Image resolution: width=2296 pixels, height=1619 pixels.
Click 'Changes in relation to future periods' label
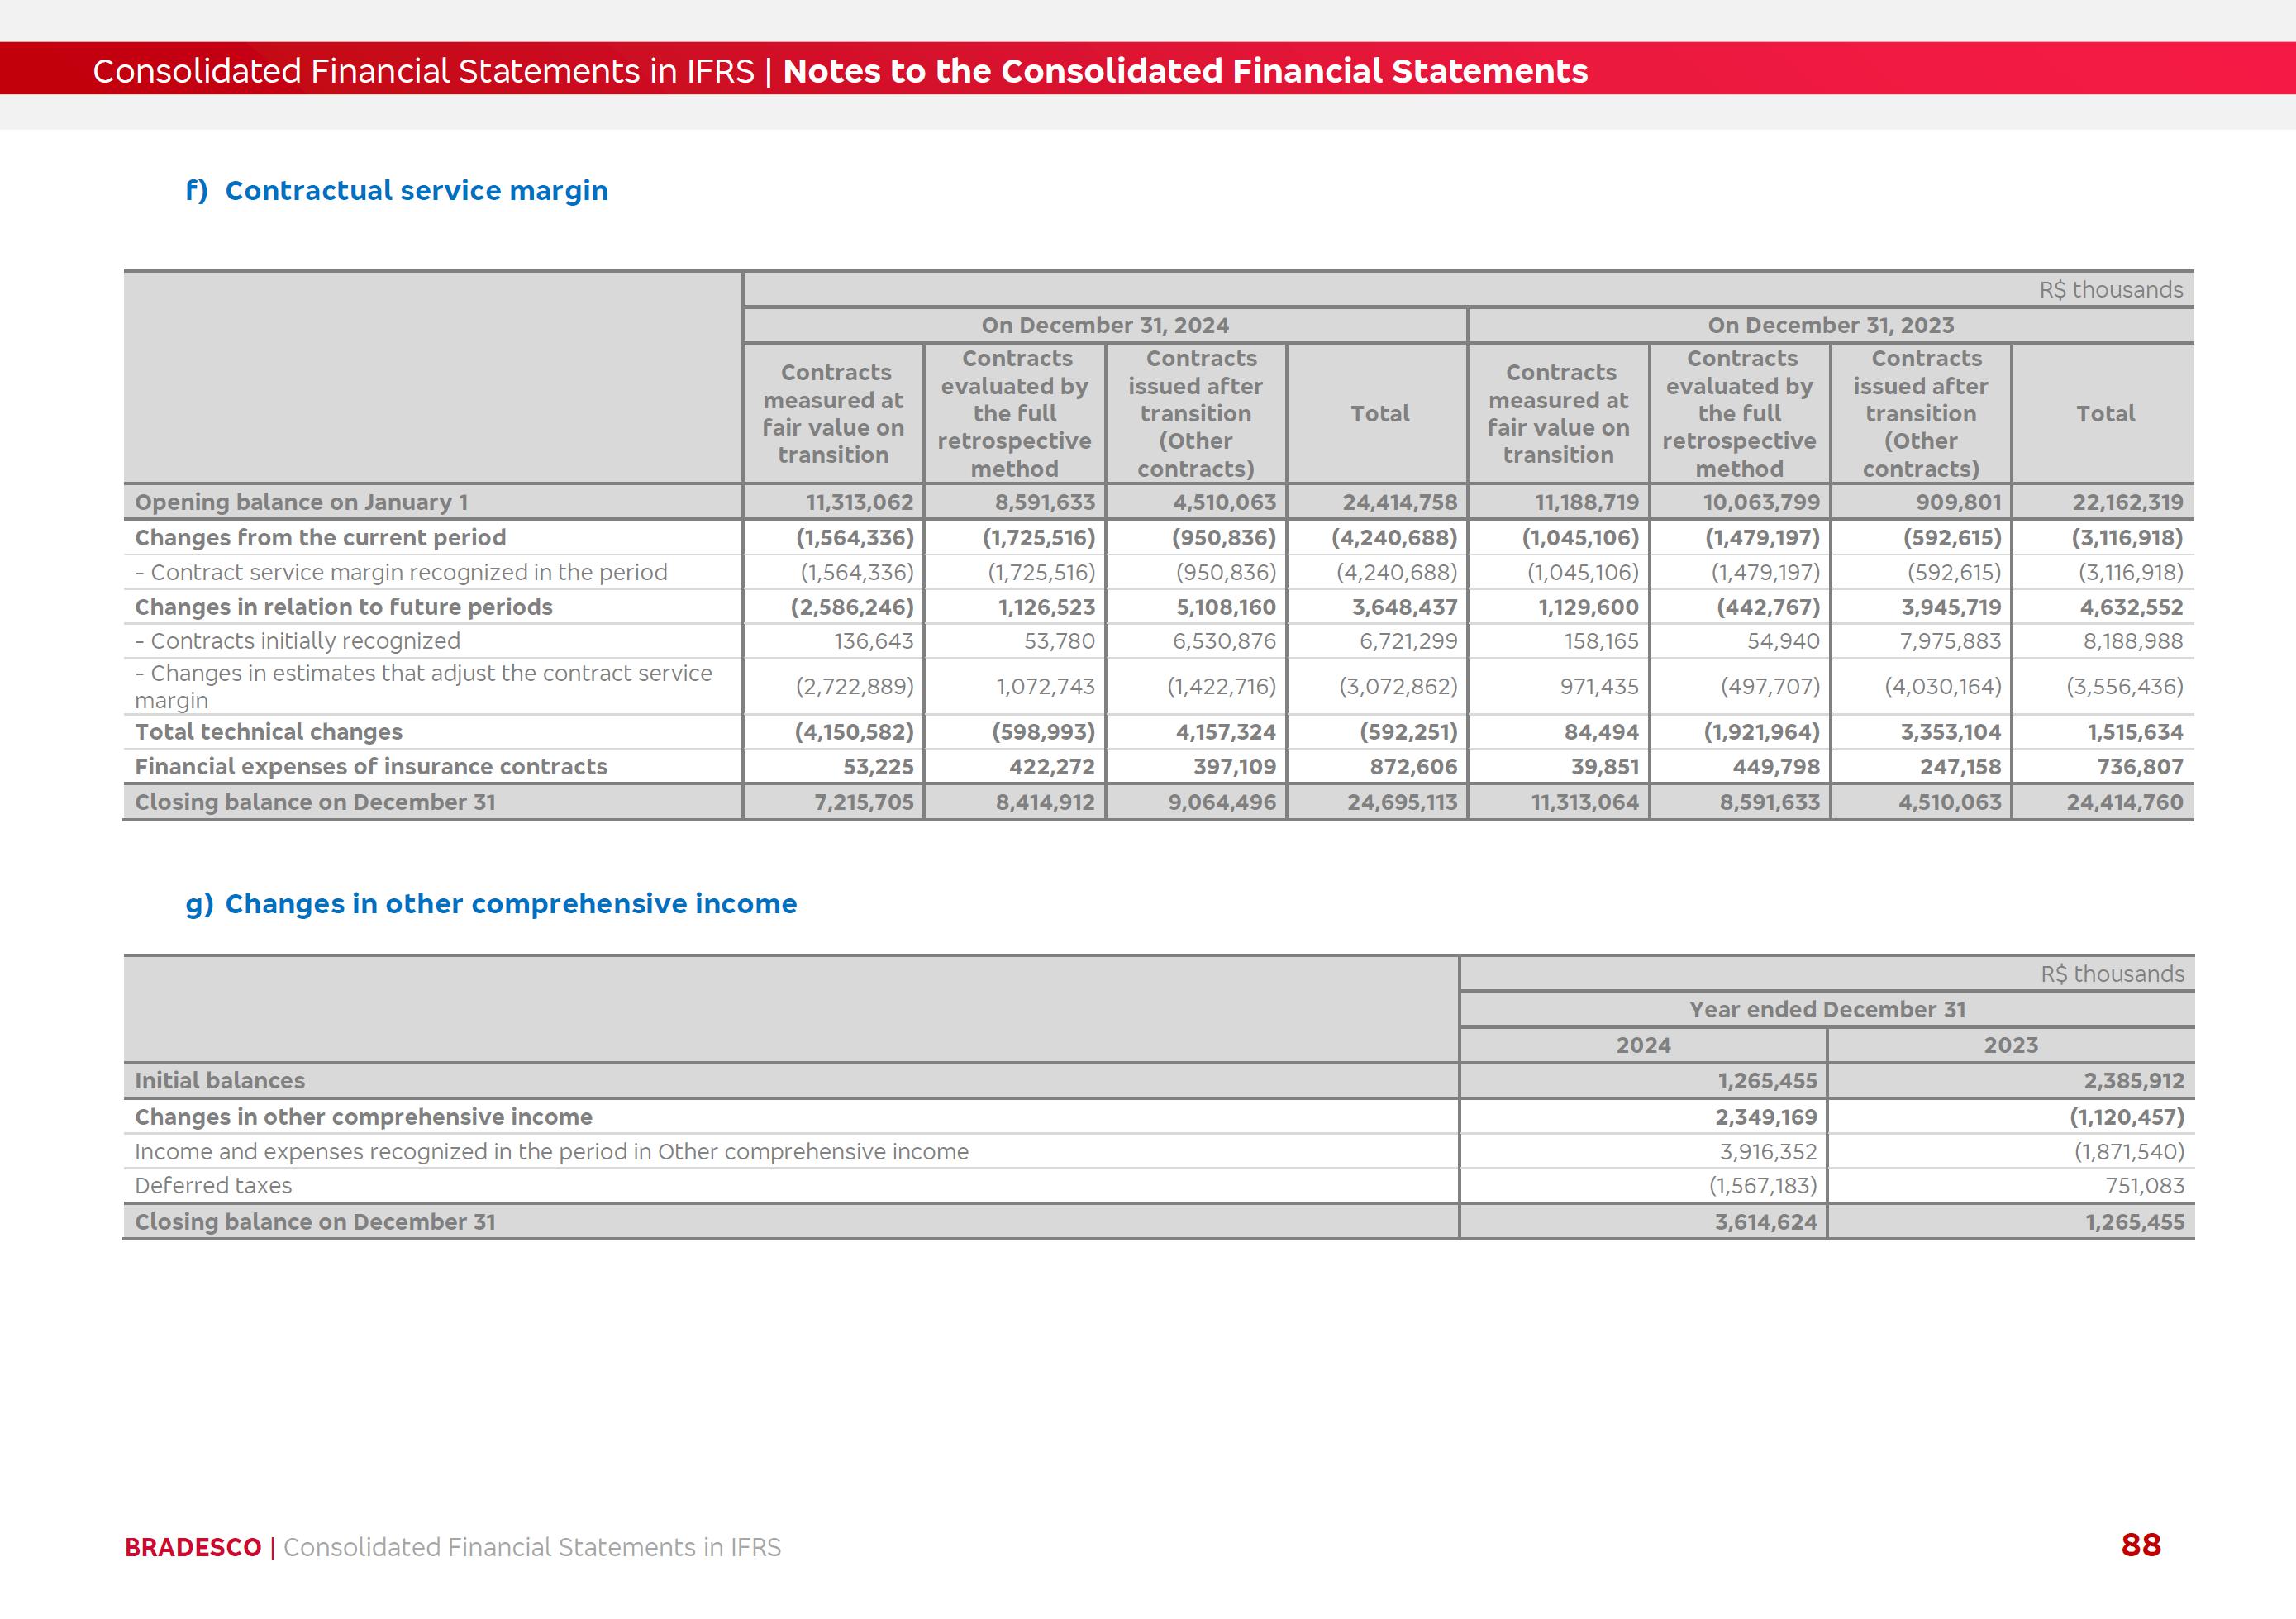point(343,607)
